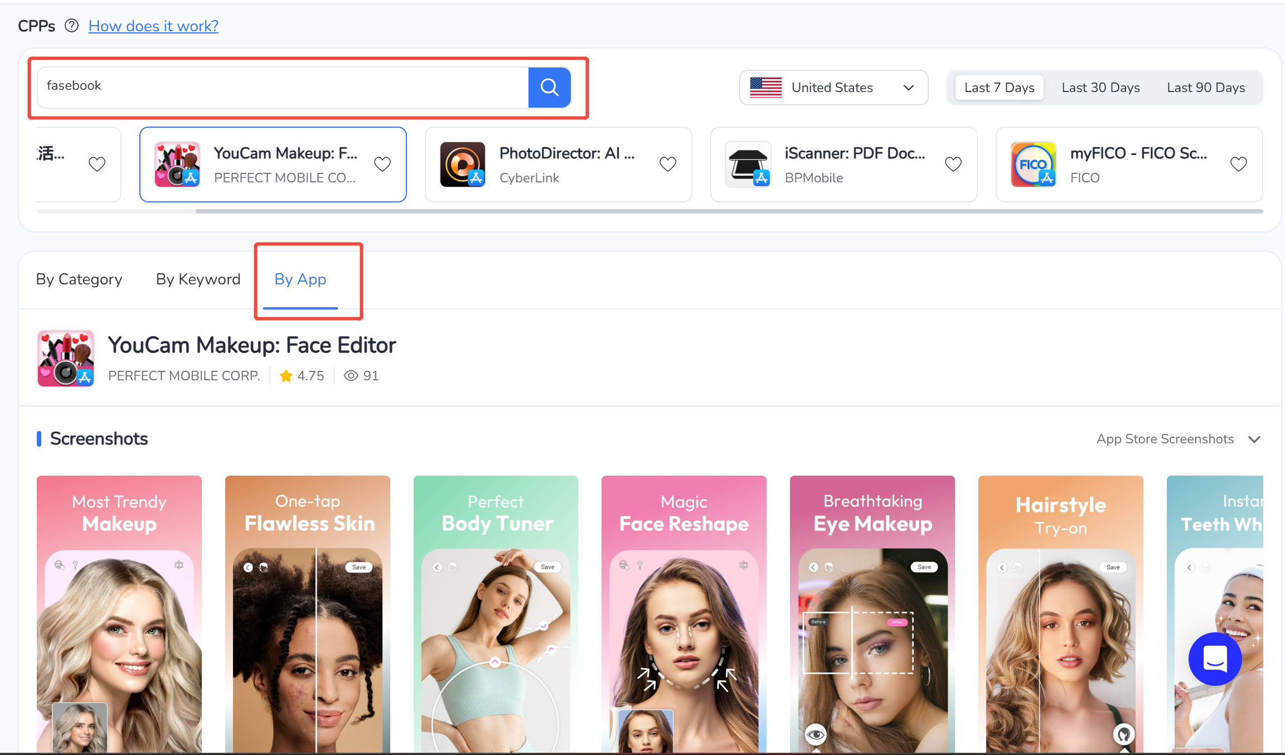Toggle favorite heart on myFICO card
Image resolution: width=1285 pixels, height=755 pixels.
click(x=1239, y=164)
